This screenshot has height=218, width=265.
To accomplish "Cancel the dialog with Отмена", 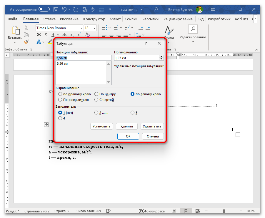I will pos(153,136).
